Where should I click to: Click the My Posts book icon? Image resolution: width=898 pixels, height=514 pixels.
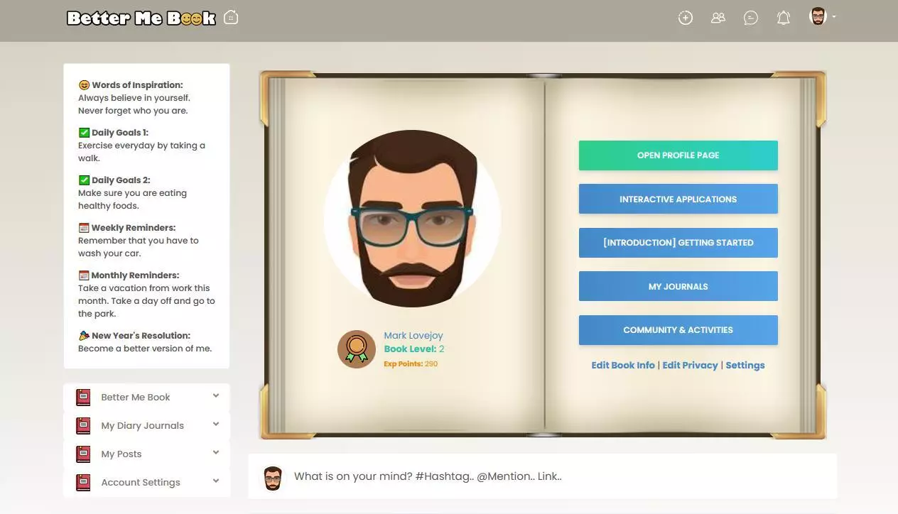[x=83, y=454]
